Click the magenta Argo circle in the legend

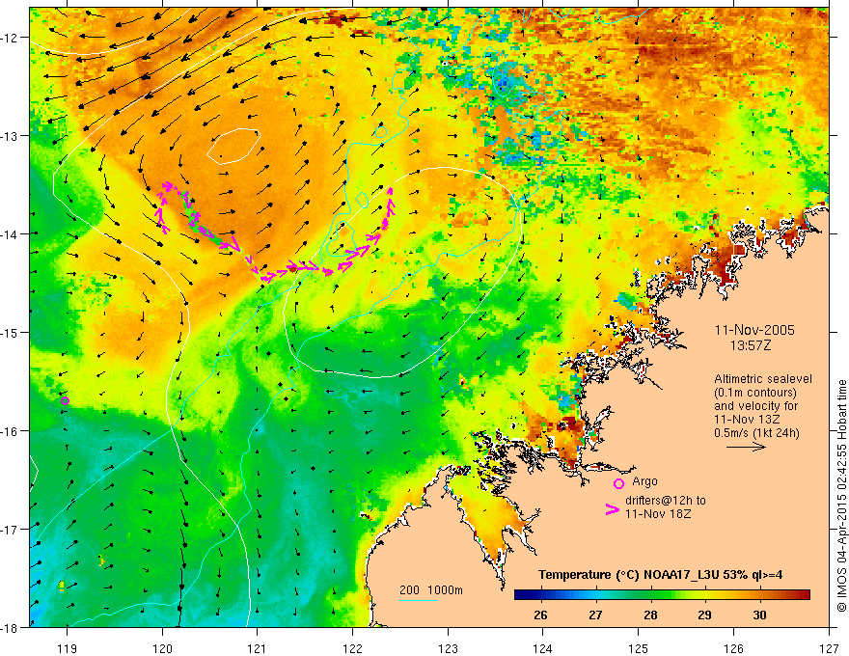tap(618, 483)
